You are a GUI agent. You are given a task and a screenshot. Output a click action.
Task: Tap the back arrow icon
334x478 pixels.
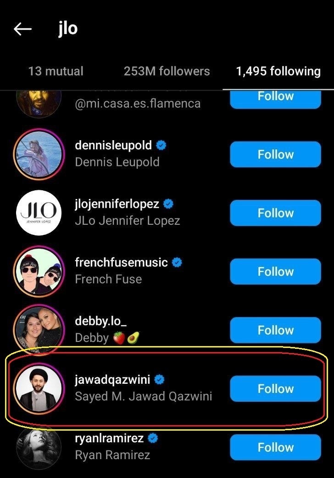22,29
